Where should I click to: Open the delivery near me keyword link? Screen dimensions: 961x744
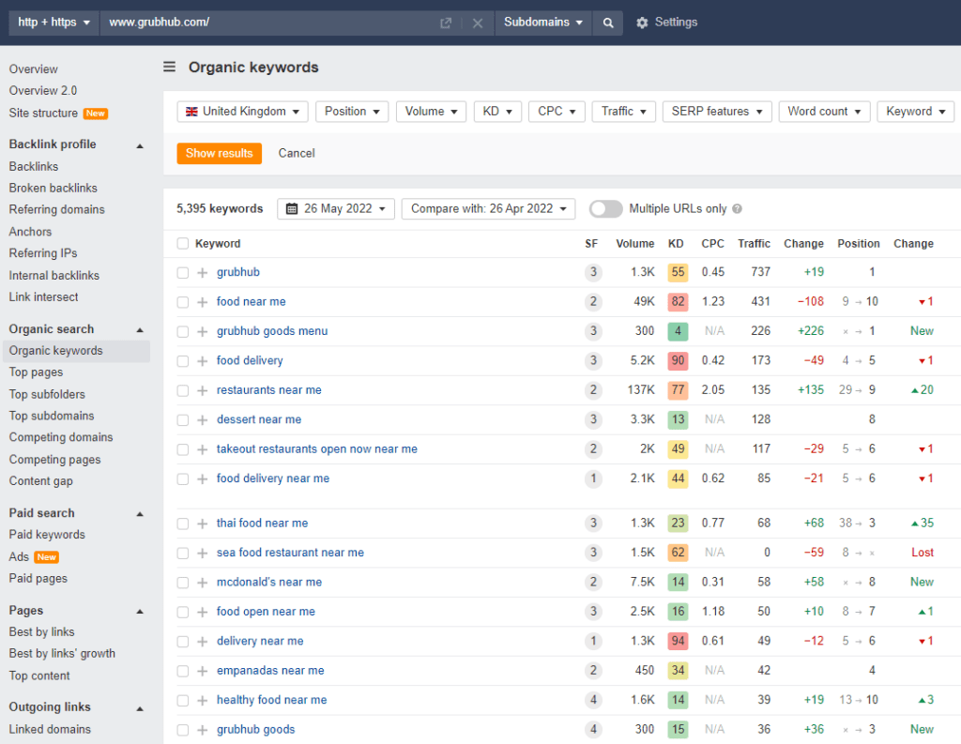261,641
